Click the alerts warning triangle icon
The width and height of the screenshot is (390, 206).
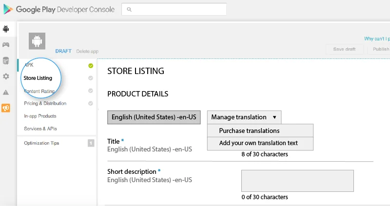[x=6, y=92]
